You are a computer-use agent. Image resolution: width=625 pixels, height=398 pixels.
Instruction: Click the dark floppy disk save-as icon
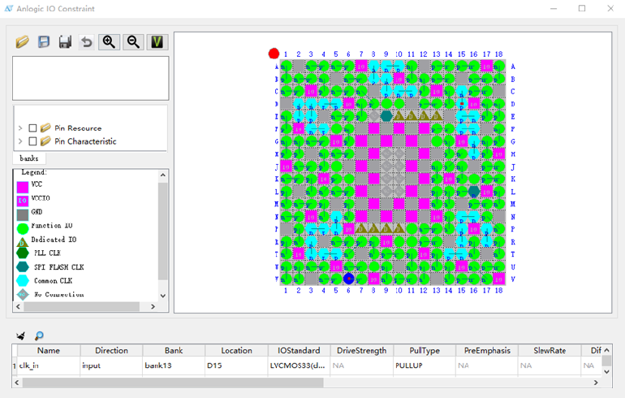coord(65,41)
